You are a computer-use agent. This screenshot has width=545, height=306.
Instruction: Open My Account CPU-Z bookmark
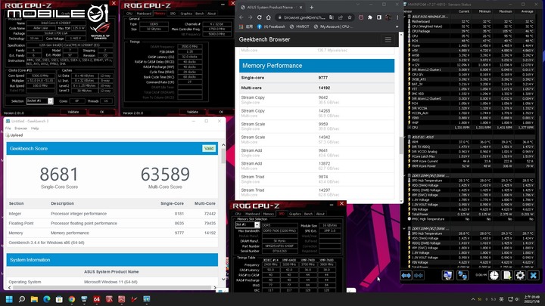[x=333, y=26]
